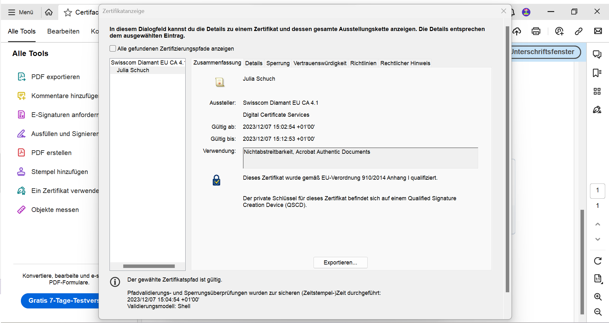Viewport: 609px width, 323px height.
Task: Click the Exportieren... button
Action: (x=340, y=263)
